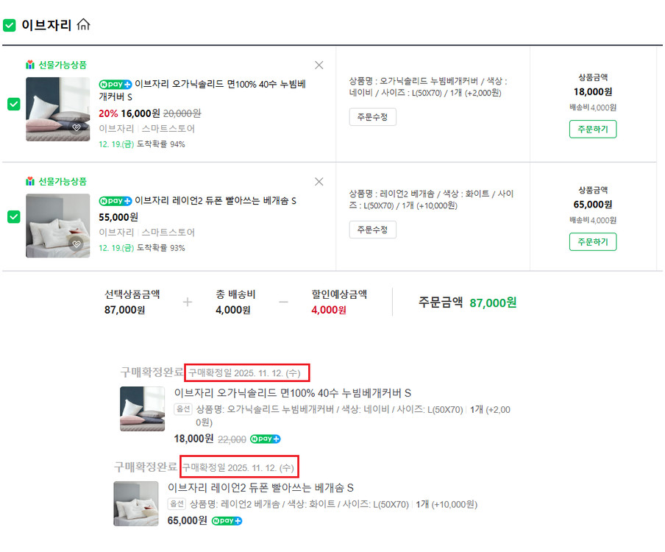Uncheck the 누빔베개커버 product checkbox
This screenshot has height=552, width=665.
point(13,104)
